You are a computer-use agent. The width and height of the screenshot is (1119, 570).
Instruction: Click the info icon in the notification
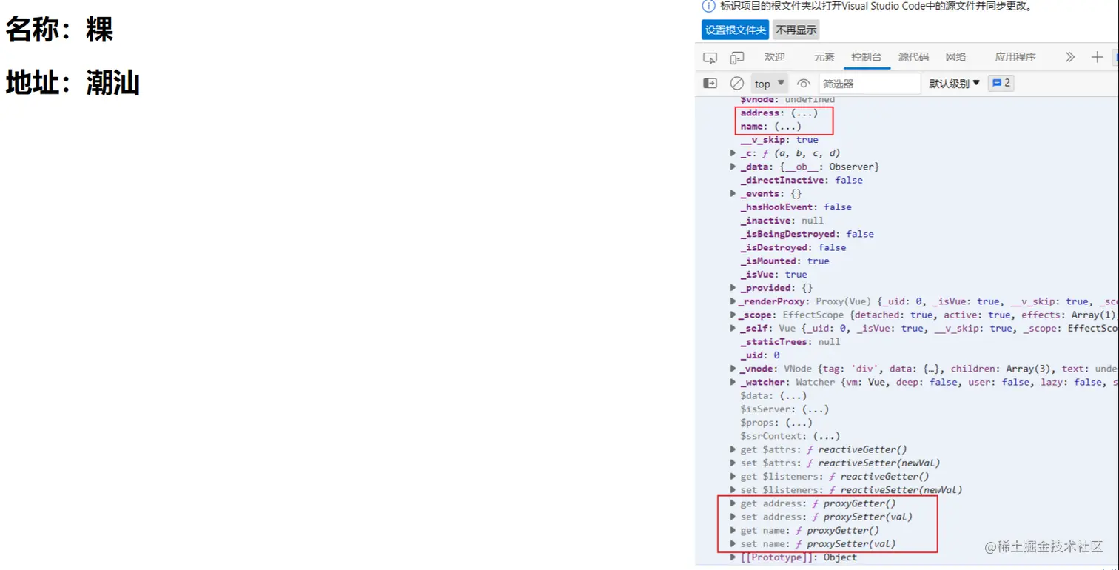coord(708,6)
